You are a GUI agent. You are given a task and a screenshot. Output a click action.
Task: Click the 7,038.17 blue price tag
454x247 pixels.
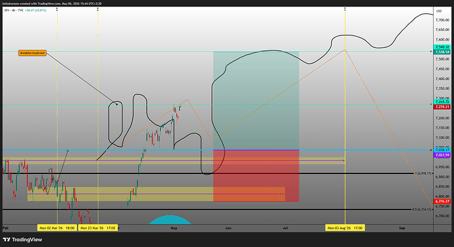pos(442,150)
